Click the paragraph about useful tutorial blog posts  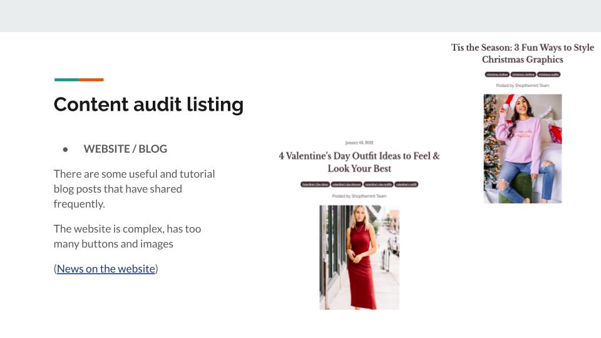click(x=134, y=188)
